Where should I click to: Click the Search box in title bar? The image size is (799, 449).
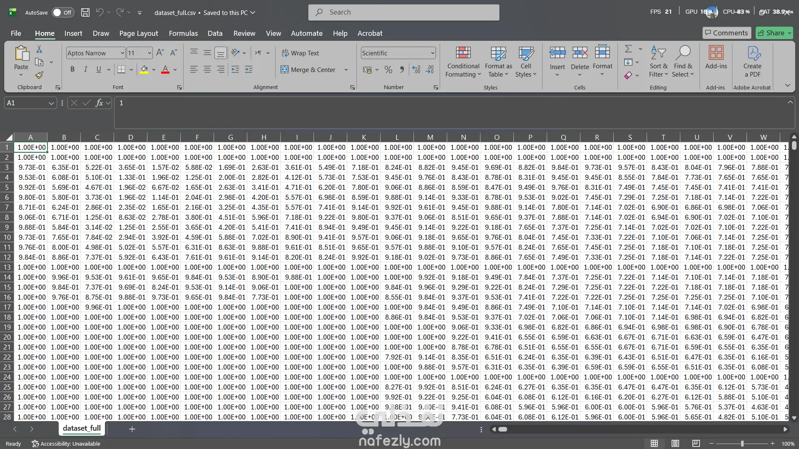[404, 12]
